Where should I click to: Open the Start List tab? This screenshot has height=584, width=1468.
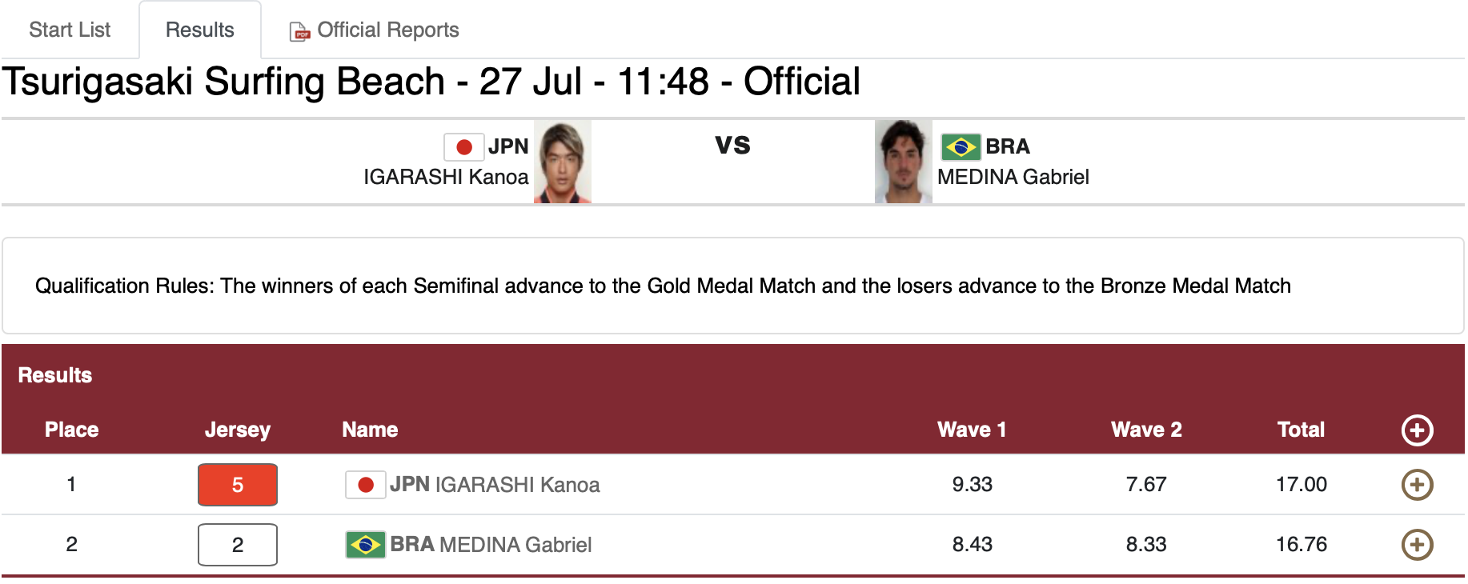pyautogui.click(x=70, y=30)
